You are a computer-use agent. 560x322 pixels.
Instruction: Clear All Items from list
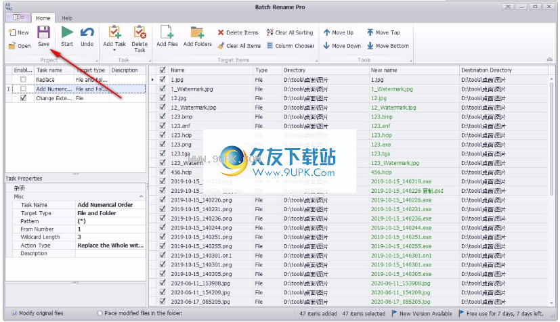coord(239,45)
